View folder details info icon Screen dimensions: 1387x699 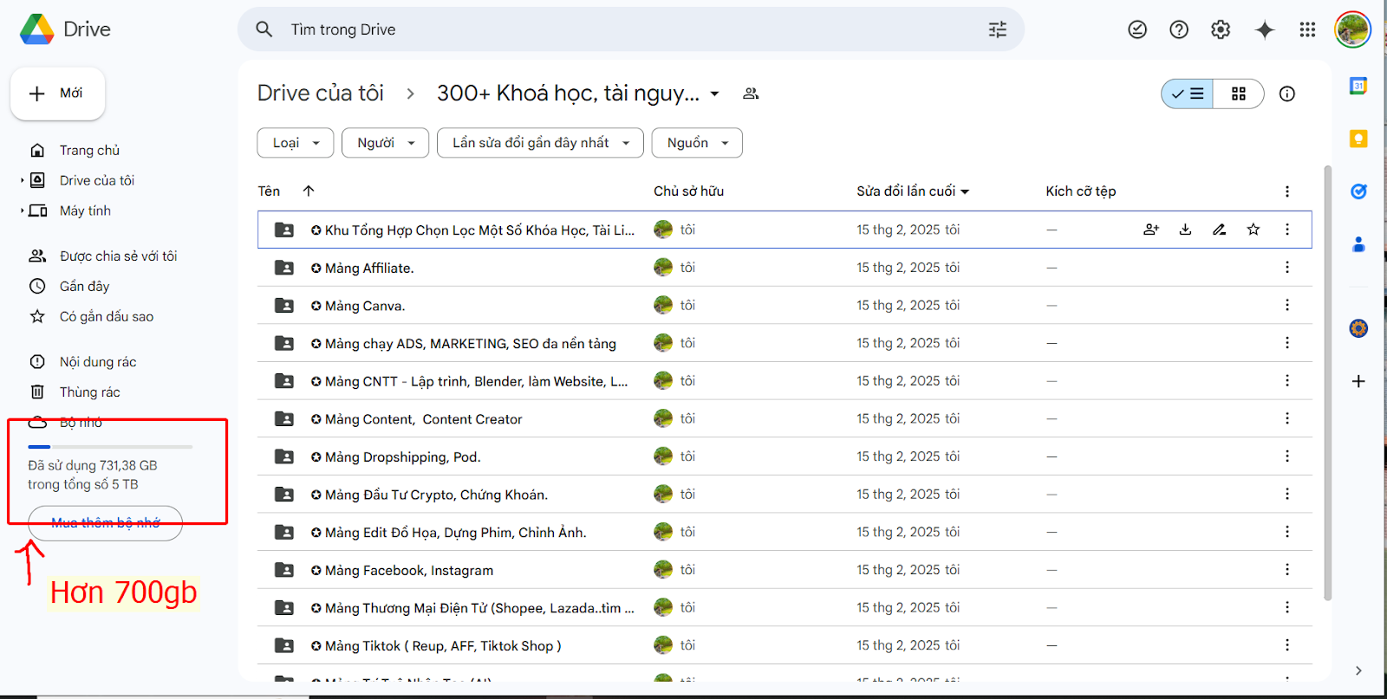(1287, 94)
